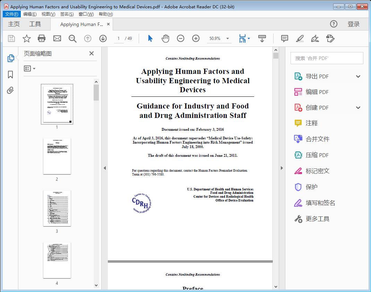Enable continuous scrolling page mode
Screen dimensions: 371x292
point(262,38)
